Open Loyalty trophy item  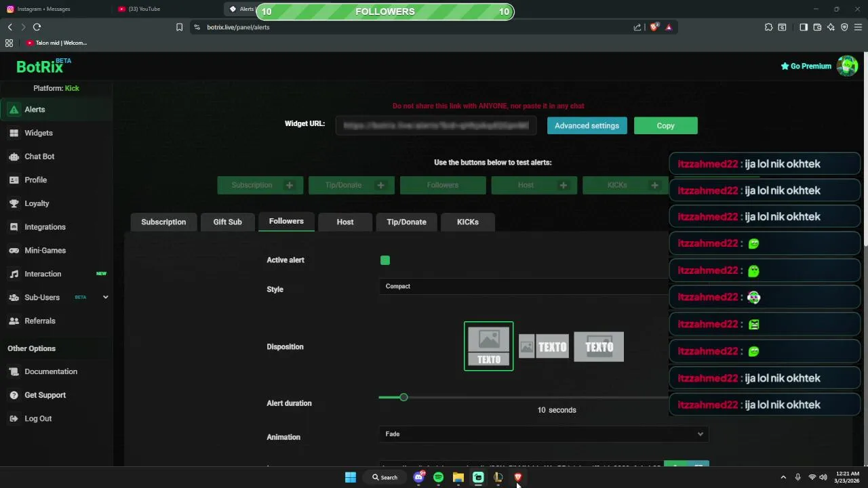37,203
